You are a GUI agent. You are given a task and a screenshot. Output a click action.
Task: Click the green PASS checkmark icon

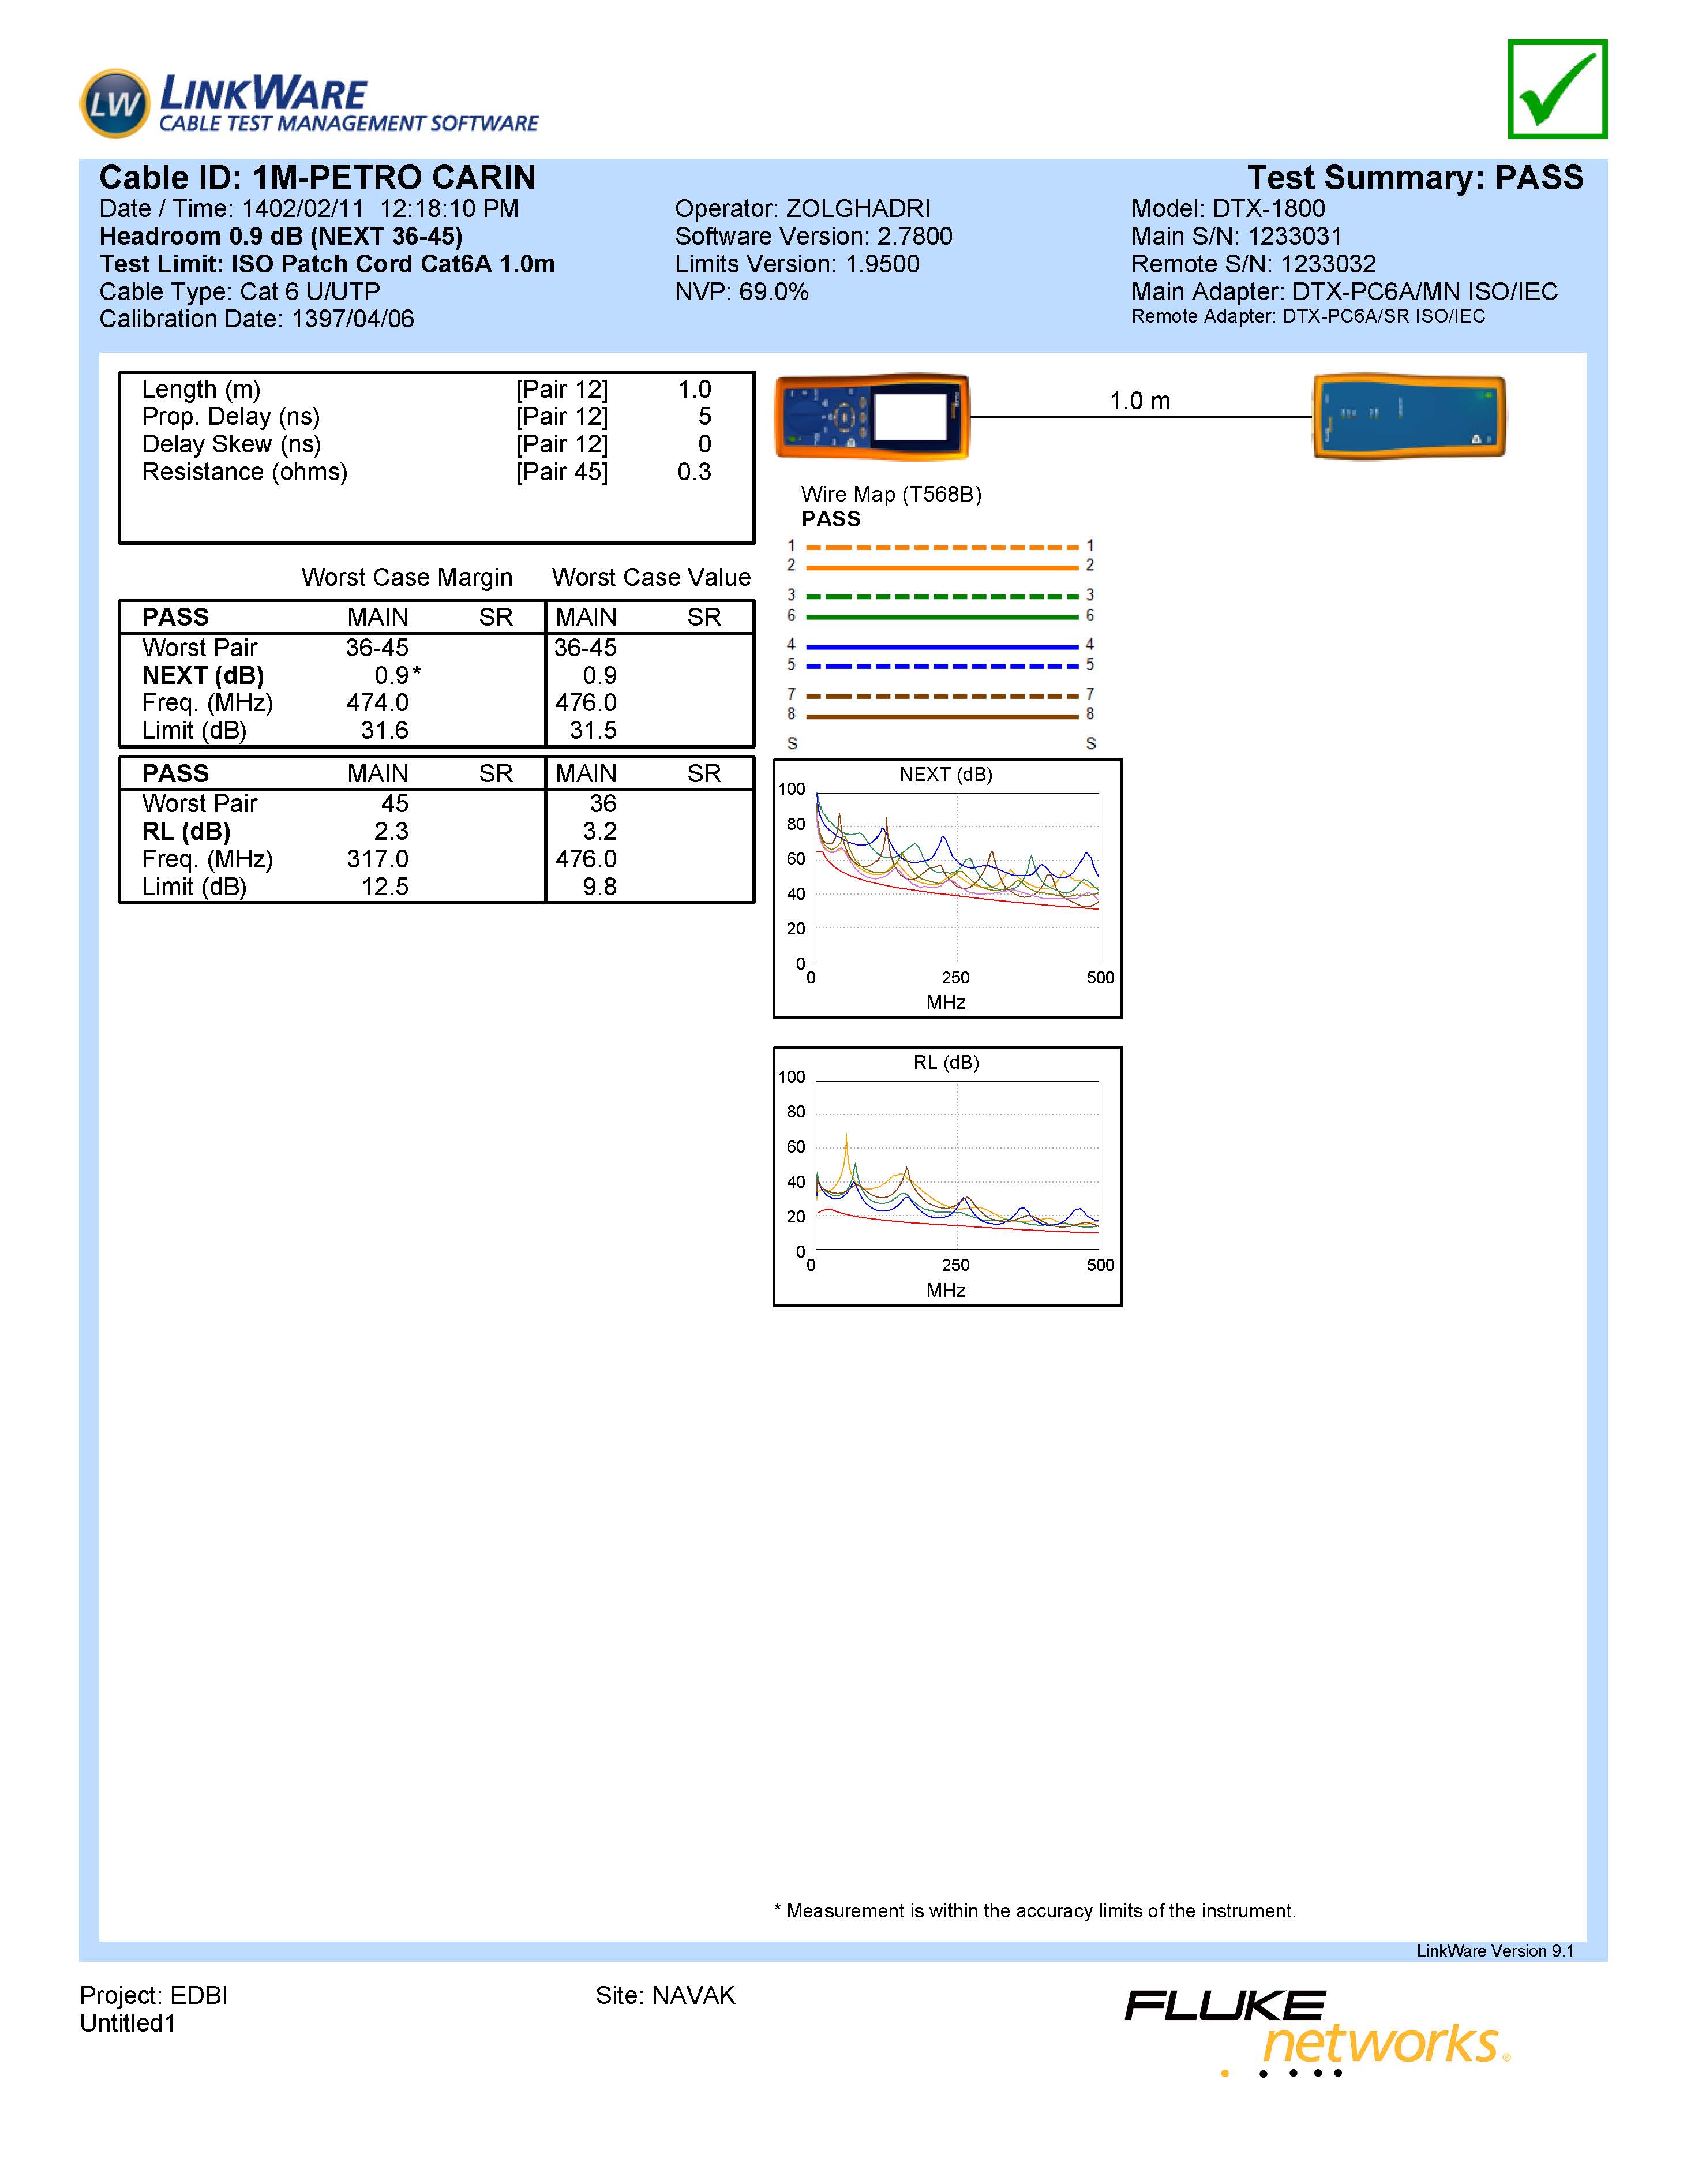coord(1557,89)
